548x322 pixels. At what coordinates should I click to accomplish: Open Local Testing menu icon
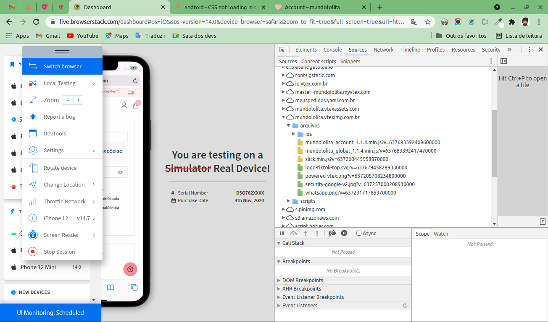click(x=33, y=83)
